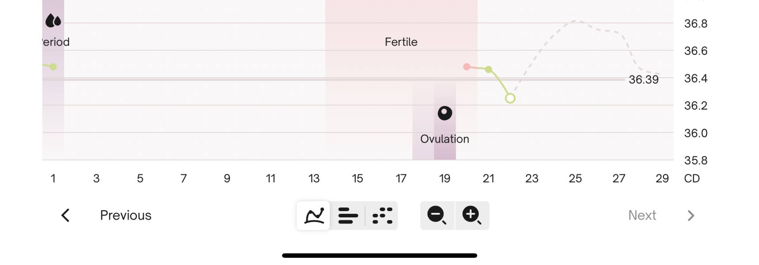Select the hollow green point on day 22
The width and height of the screenshot is (759, 265).
click(x=510, y=98)
